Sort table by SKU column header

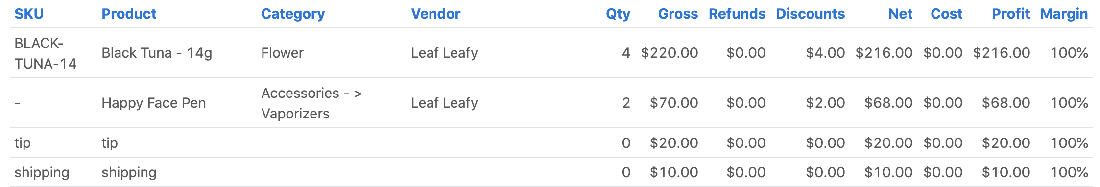(x=29, y=14)
